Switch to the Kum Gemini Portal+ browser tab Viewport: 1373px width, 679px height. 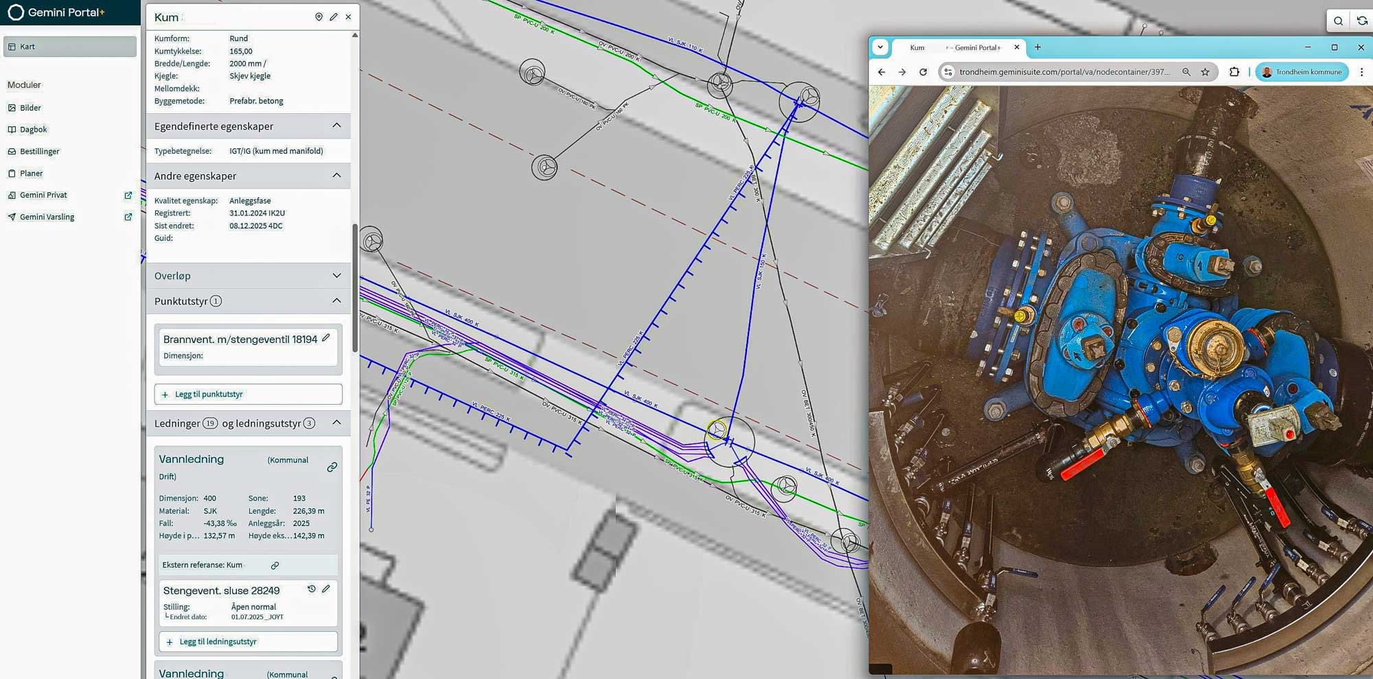954,48
